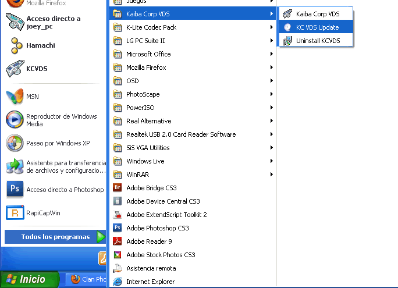Screen dimensions: 398x288
Task: Click the Adobe Stock Photos CS3 icon
Action: click(x=118, y=255)
